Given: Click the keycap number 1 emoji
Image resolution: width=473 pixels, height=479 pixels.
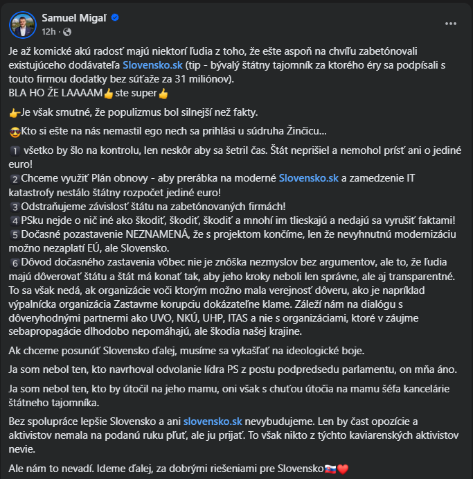Looking at the screenshot, I should click(x=15, y=150).
